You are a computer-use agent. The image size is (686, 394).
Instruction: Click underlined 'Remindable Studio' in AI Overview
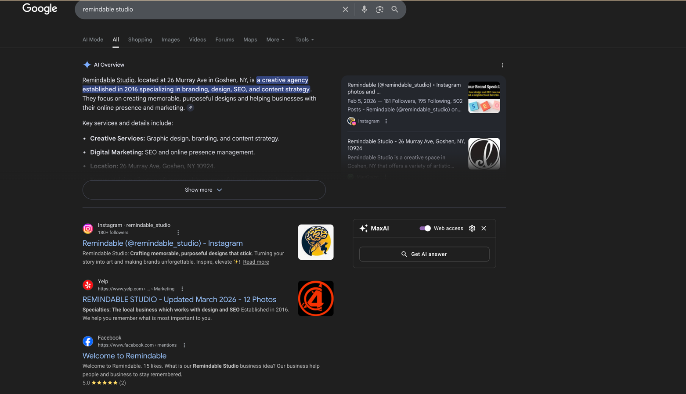coord(108,80)
